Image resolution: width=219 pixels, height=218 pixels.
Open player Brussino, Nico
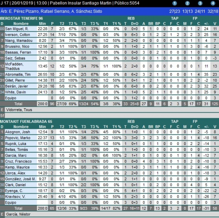click(17, 47)
